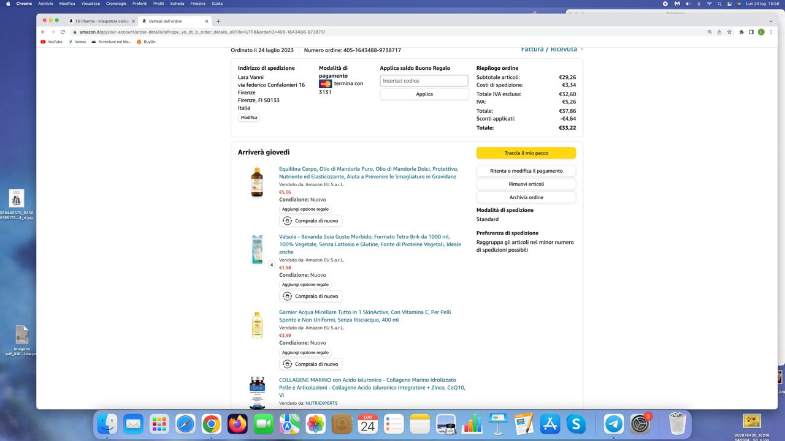Bookmark this page with the star icon
785x441 pixels.
729,32
